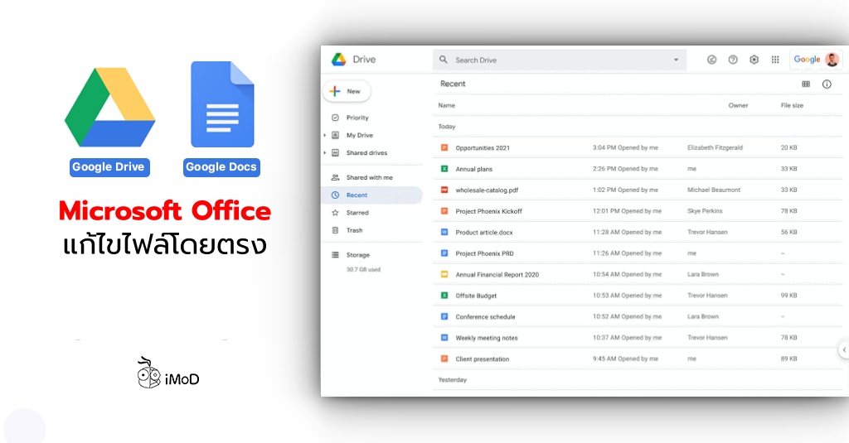
Task: Select wholesale-catalog.pdf file
Action: [638, 190]
